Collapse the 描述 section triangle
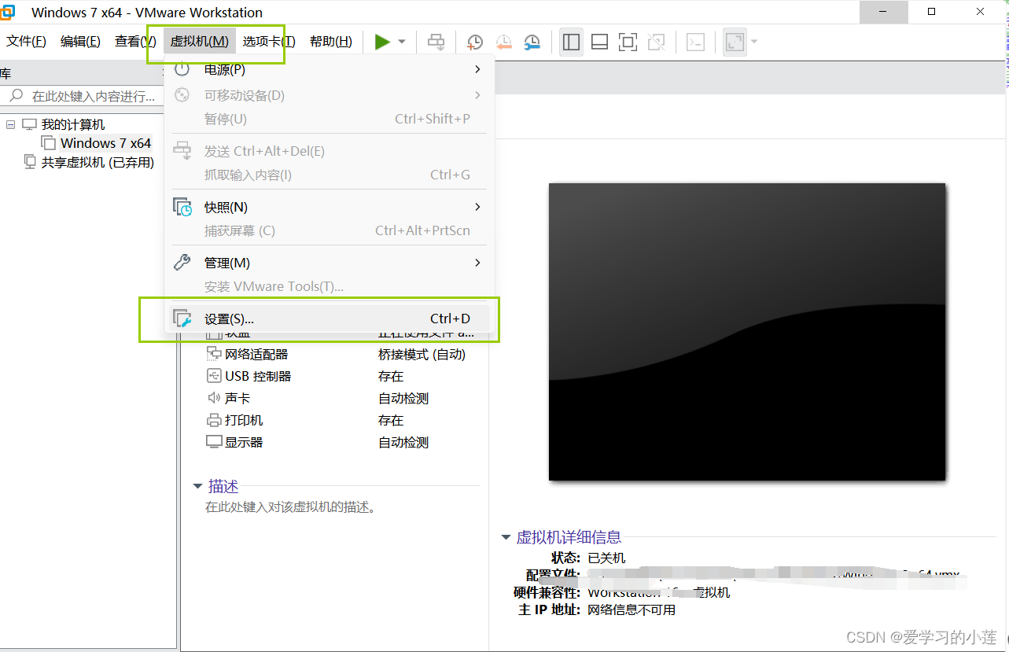Image resolution: width=1009 pixels, height=652 pixels. 197,487
